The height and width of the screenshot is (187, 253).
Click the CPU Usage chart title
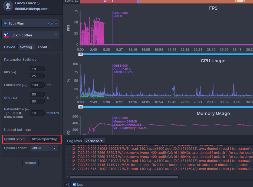(213, 61)
